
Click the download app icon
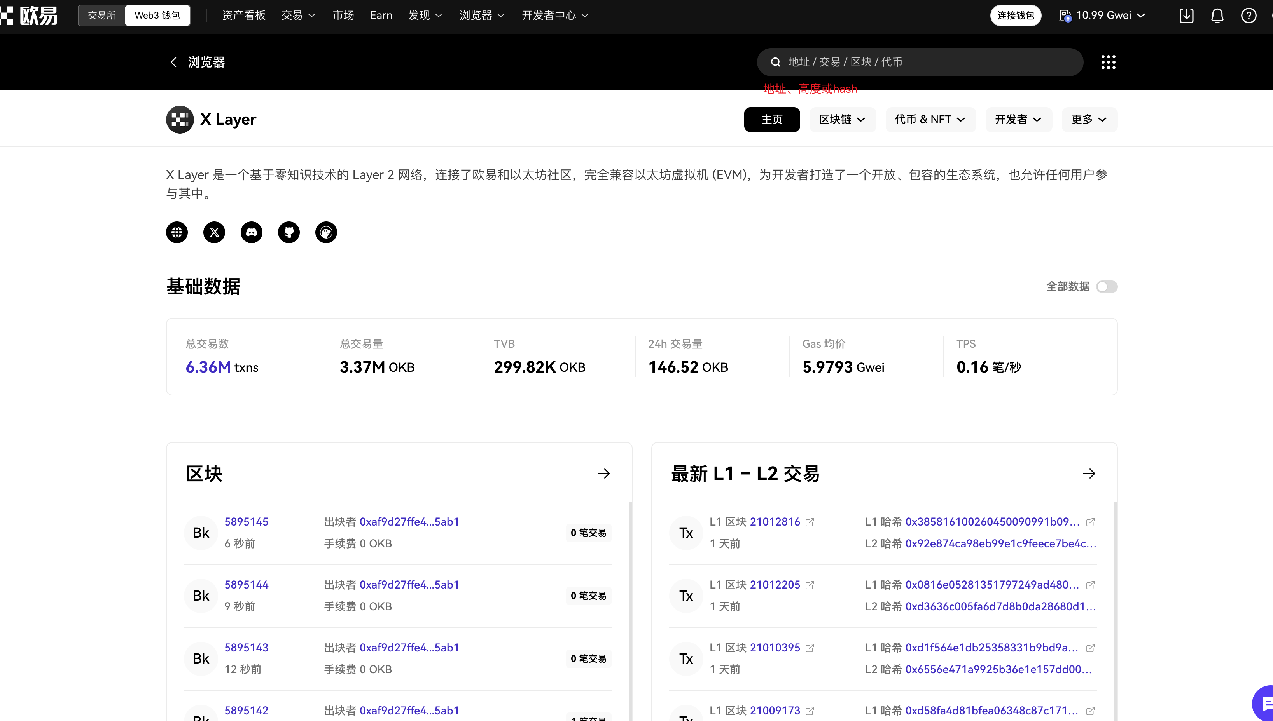pyautogui.click(x=1186, y=16)
